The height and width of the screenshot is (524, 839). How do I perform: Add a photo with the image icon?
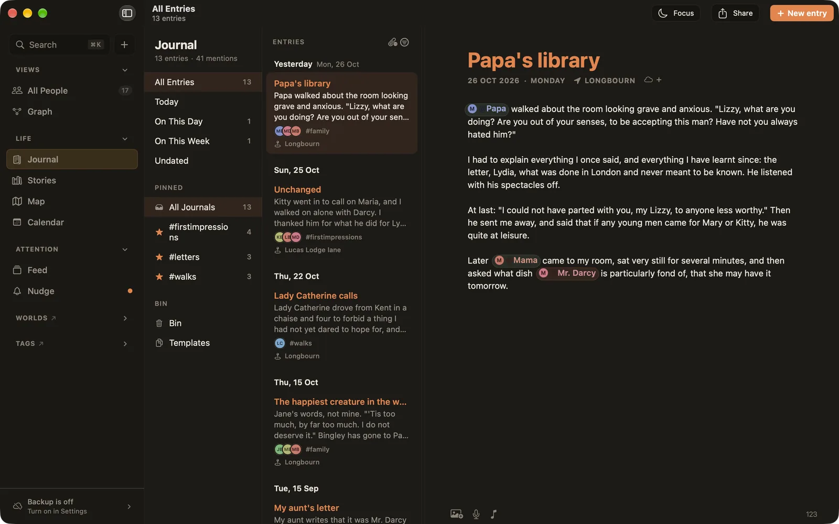[x=456, y=514]
